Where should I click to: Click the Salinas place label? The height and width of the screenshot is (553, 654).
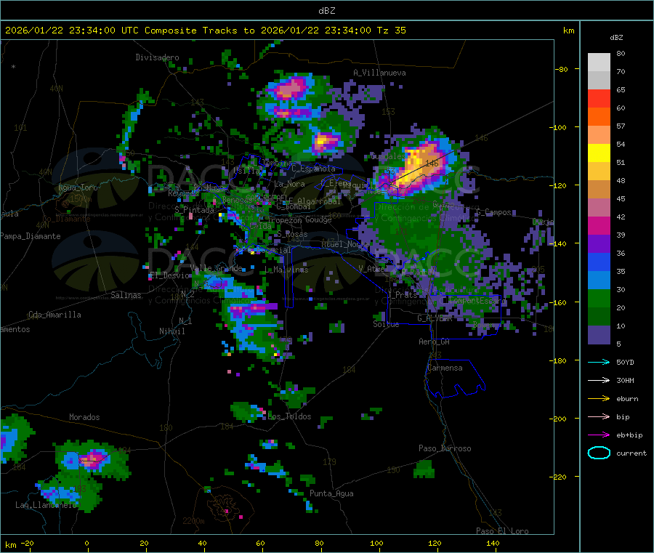coord(126,295)
